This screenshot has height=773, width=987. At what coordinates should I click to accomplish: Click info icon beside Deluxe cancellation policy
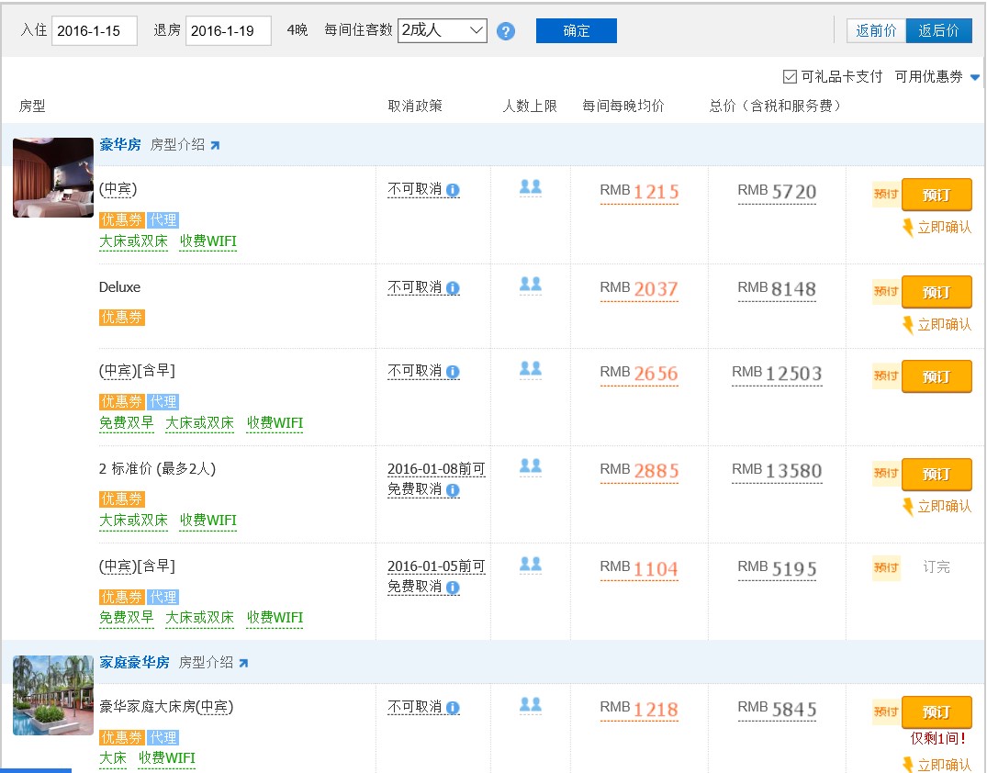pyautogui.click(x=453, y=288)
